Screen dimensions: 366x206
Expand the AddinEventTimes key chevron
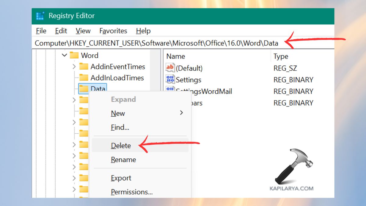point(74,67)
